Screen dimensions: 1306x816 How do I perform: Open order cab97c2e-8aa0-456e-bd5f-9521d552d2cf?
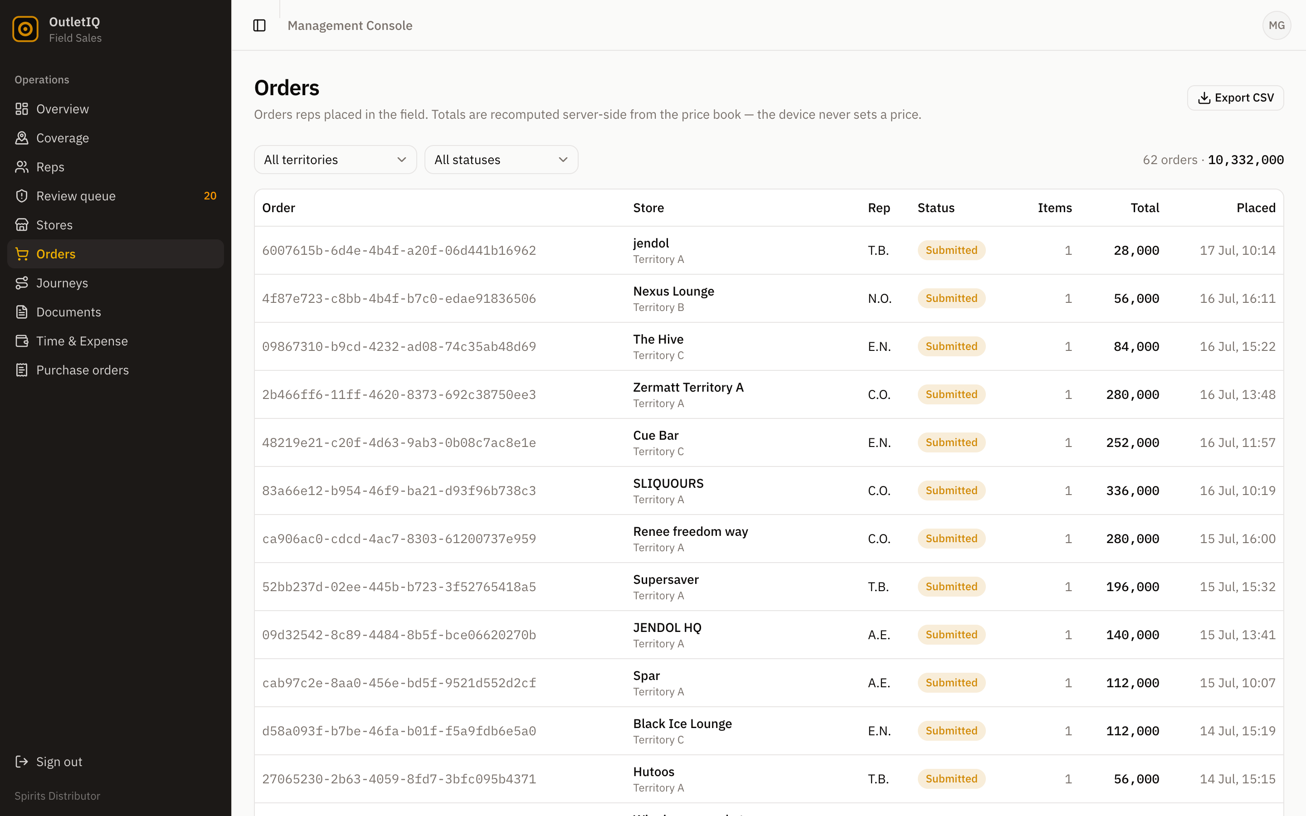tap(399, 683)
